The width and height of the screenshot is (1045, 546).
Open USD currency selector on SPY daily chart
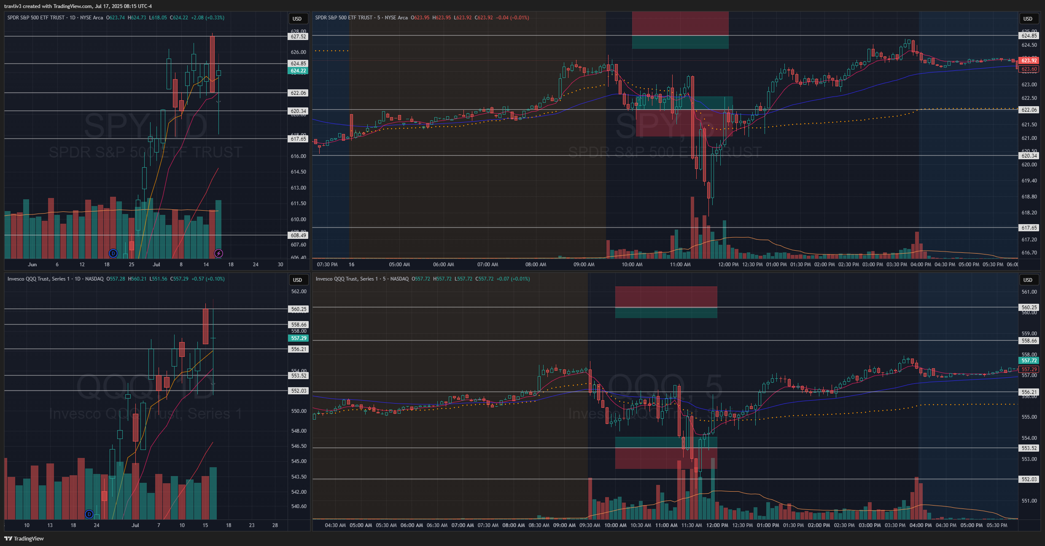coord(297,19)
